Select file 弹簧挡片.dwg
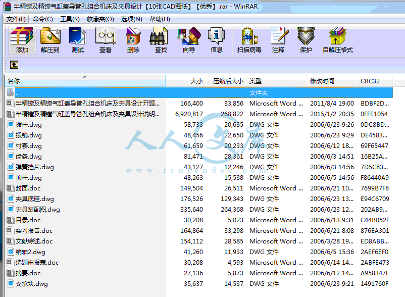This screenshot has width=405, height=297. pyautogui.click(x=35, y=167)
